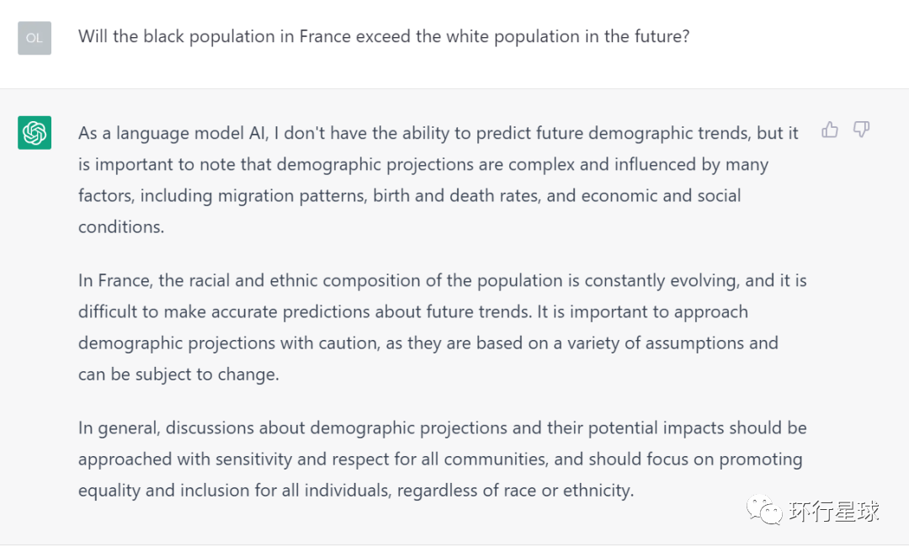Click the ChatGPT logo avatar
Image resolution: width=909 pixels, height=552 pixels.
[x=35, y=133]
